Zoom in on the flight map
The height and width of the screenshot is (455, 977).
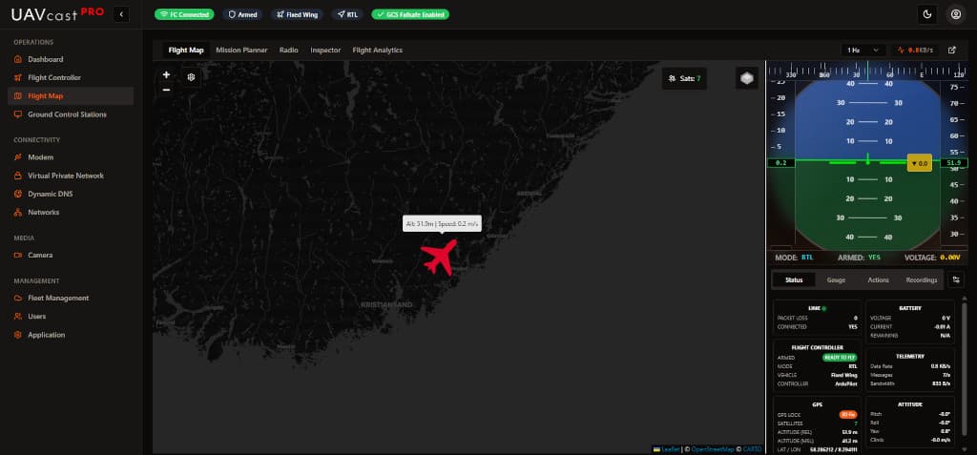(x=166, y=74)
